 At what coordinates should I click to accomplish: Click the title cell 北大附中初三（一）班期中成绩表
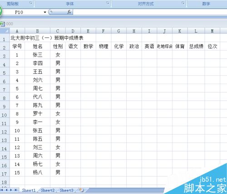47,38
